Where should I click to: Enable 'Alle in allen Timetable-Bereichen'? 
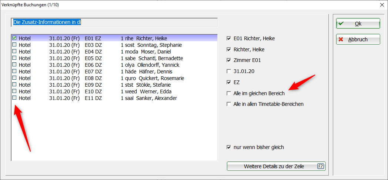(x=229, y=104)
